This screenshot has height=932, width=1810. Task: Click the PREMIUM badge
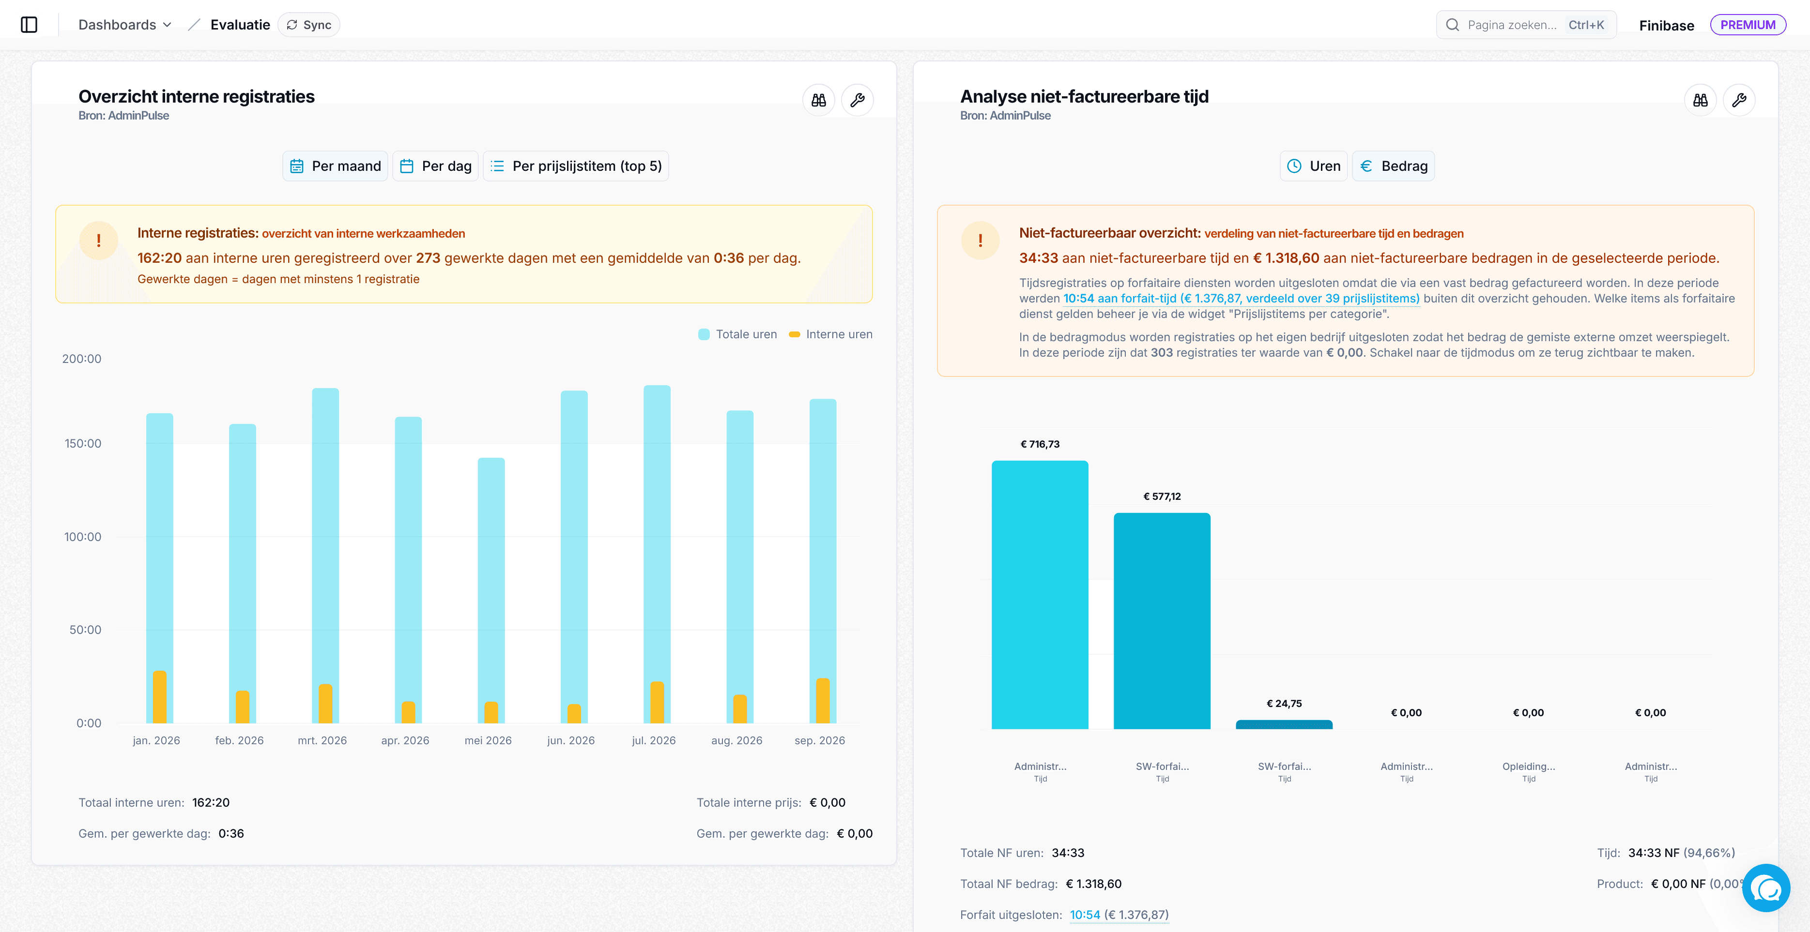(1748, 25)
